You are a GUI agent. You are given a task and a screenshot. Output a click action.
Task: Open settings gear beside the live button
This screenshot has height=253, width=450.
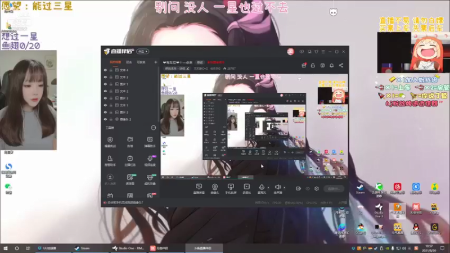[317, 188]
